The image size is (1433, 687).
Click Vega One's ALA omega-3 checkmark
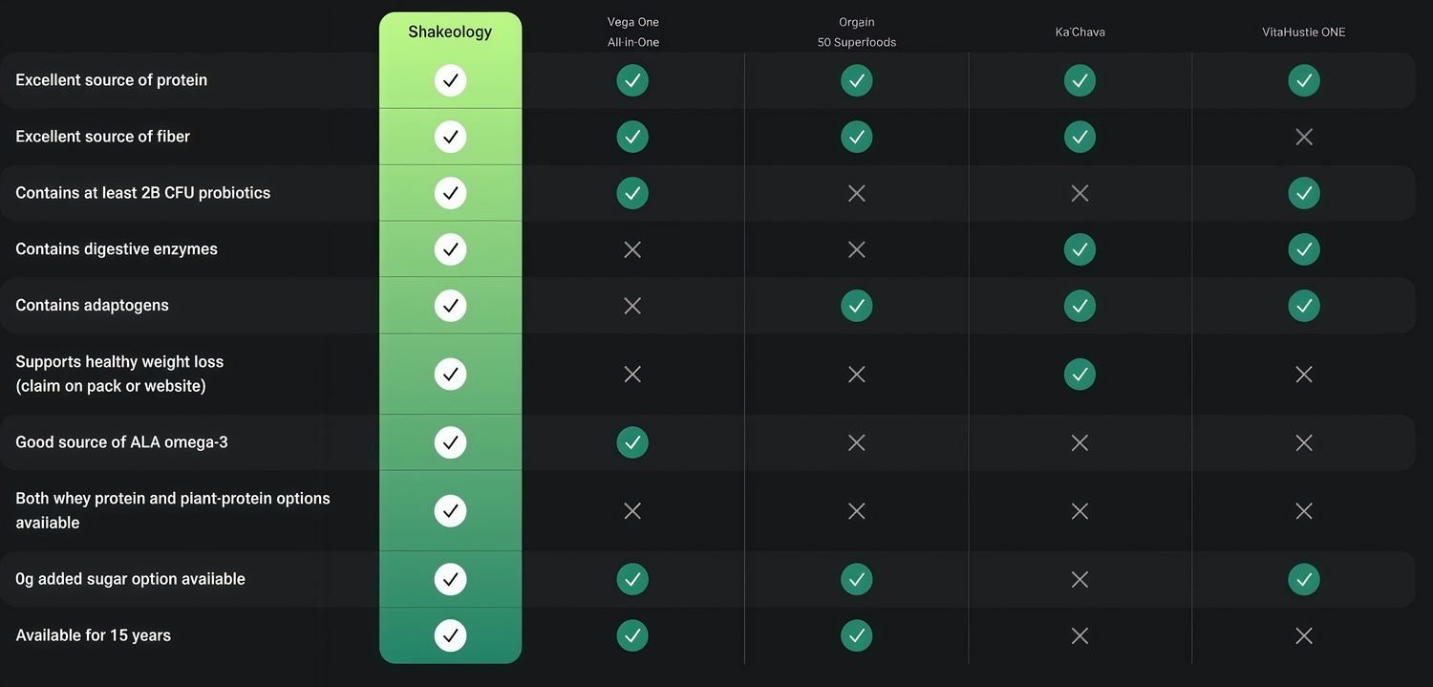pyautogui.click(x=632, y=442)
